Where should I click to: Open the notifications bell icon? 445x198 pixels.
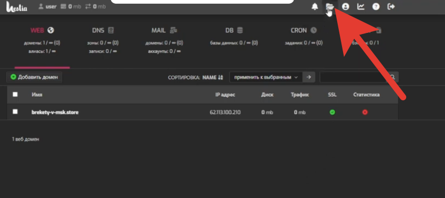coord(315,6)
